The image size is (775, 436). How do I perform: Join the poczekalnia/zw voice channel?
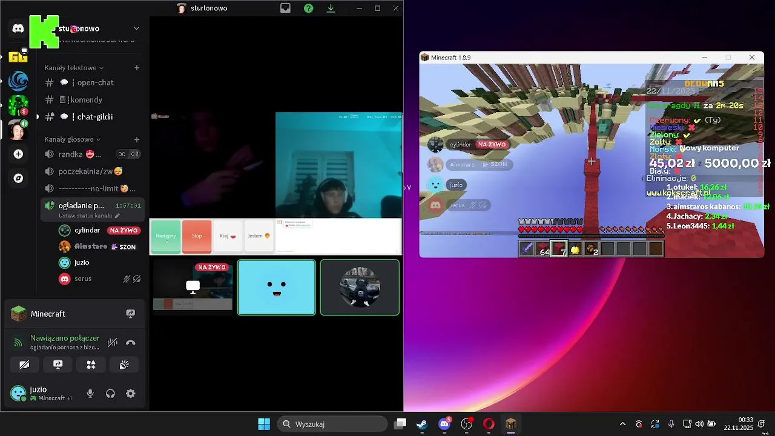click(93, 171)
